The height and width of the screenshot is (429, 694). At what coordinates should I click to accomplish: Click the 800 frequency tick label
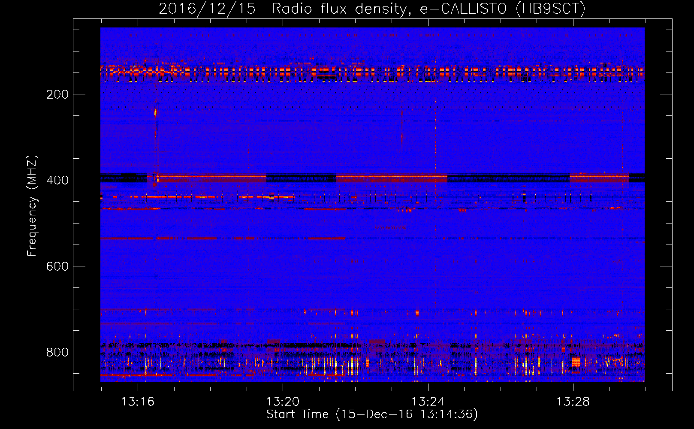[x=57, y=352]
